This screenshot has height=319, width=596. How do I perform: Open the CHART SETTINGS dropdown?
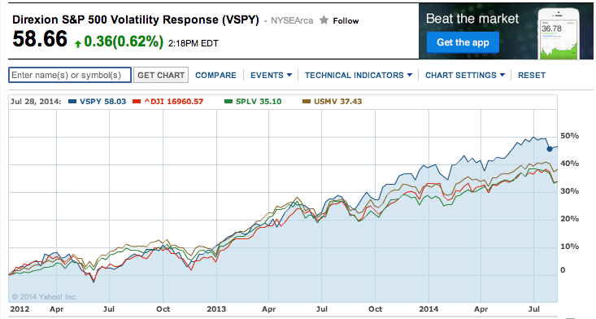(465, 76)
